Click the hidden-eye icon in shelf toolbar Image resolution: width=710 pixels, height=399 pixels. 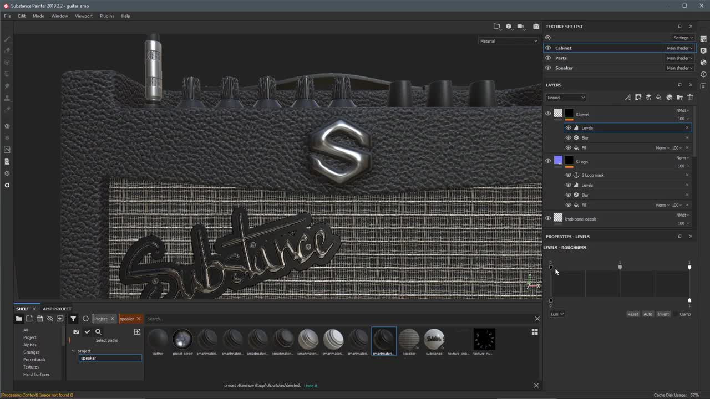pos(50,319)
